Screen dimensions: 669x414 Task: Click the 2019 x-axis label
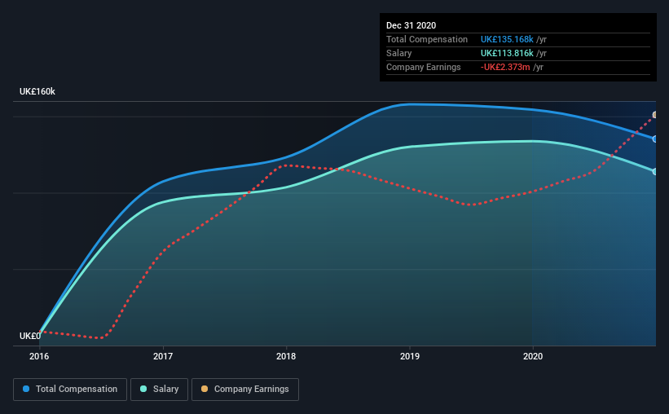coord(410,356)
